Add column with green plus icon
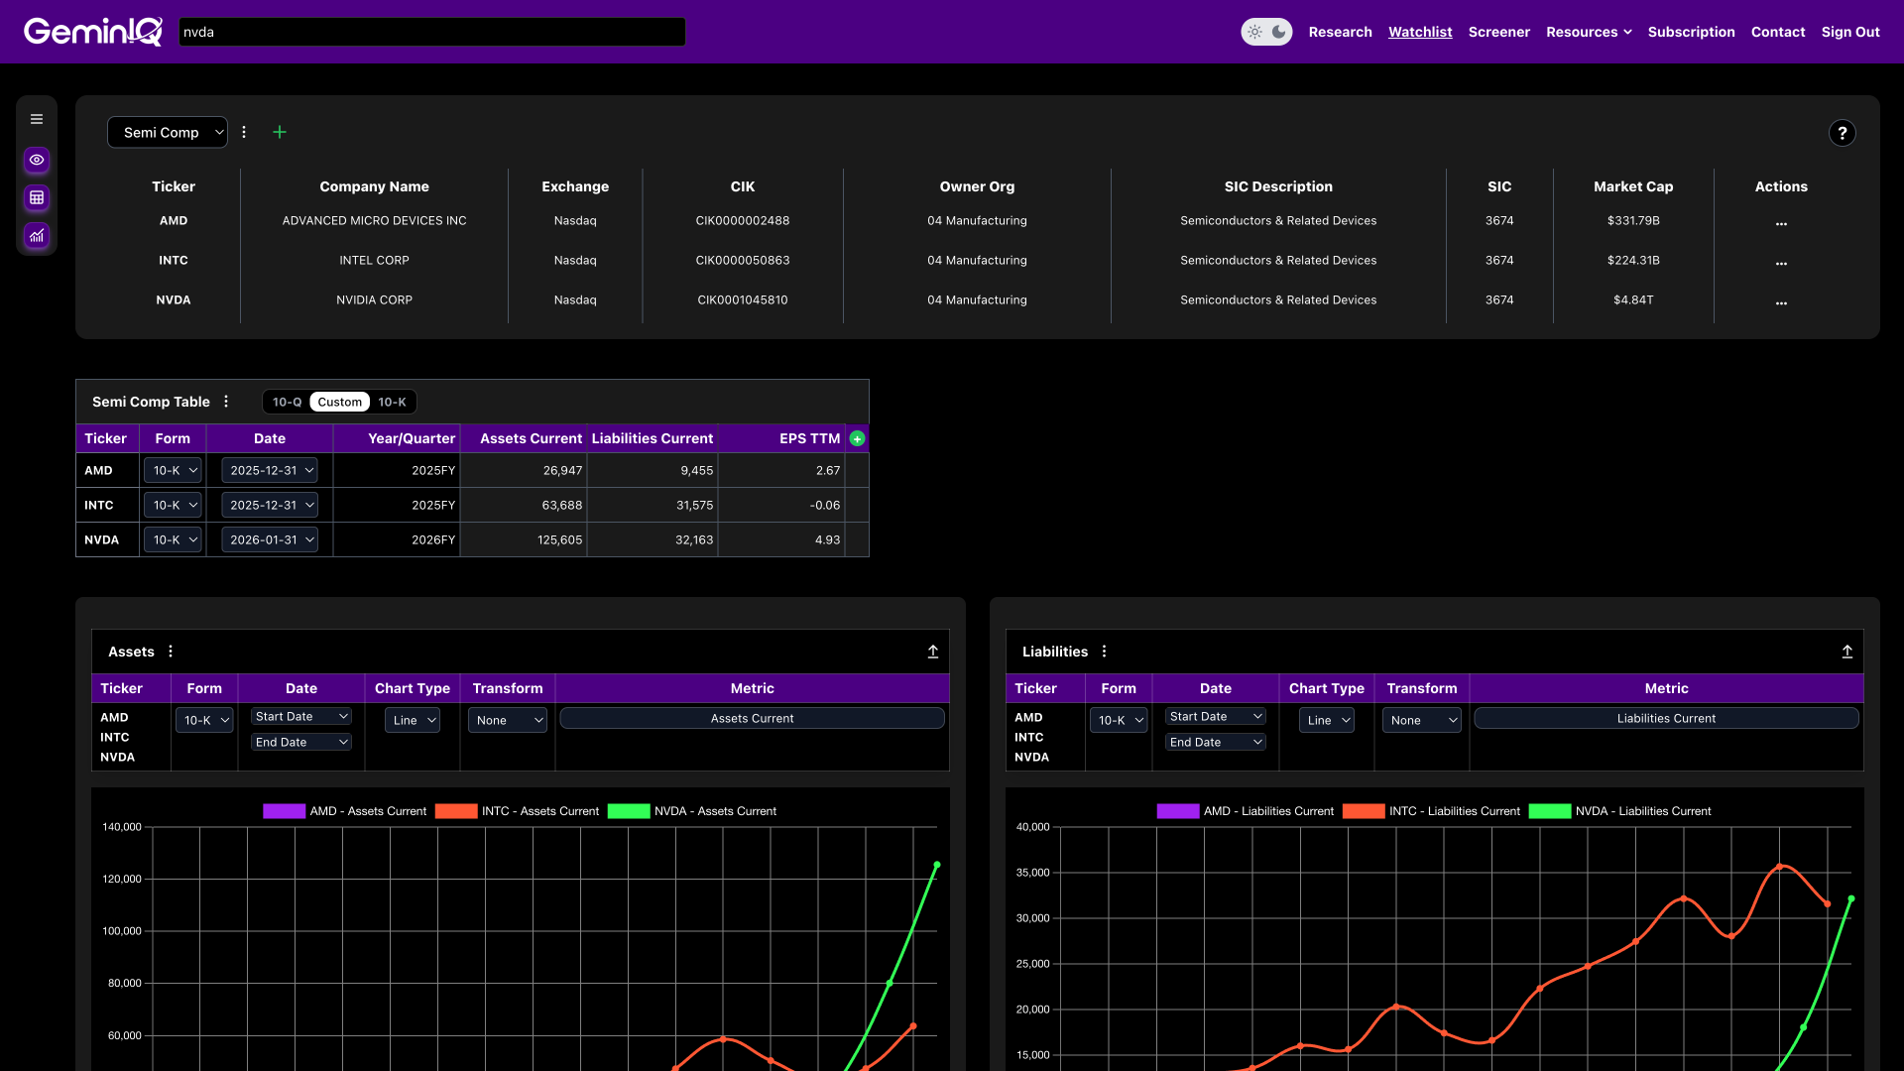 coord(857,438)
